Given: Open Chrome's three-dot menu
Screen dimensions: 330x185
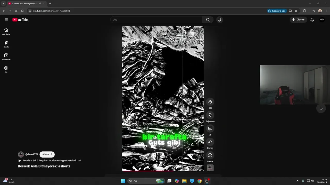Looking at the screenshot, I should coord(326,11).
